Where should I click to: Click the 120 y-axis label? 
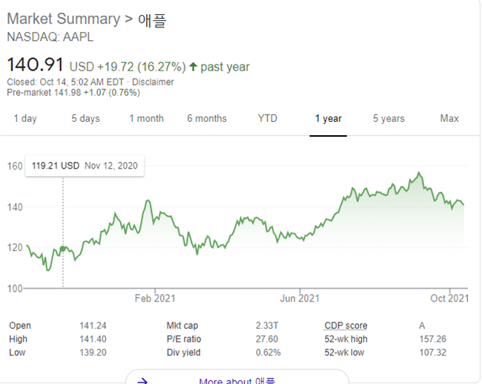(x=15, y=247)
